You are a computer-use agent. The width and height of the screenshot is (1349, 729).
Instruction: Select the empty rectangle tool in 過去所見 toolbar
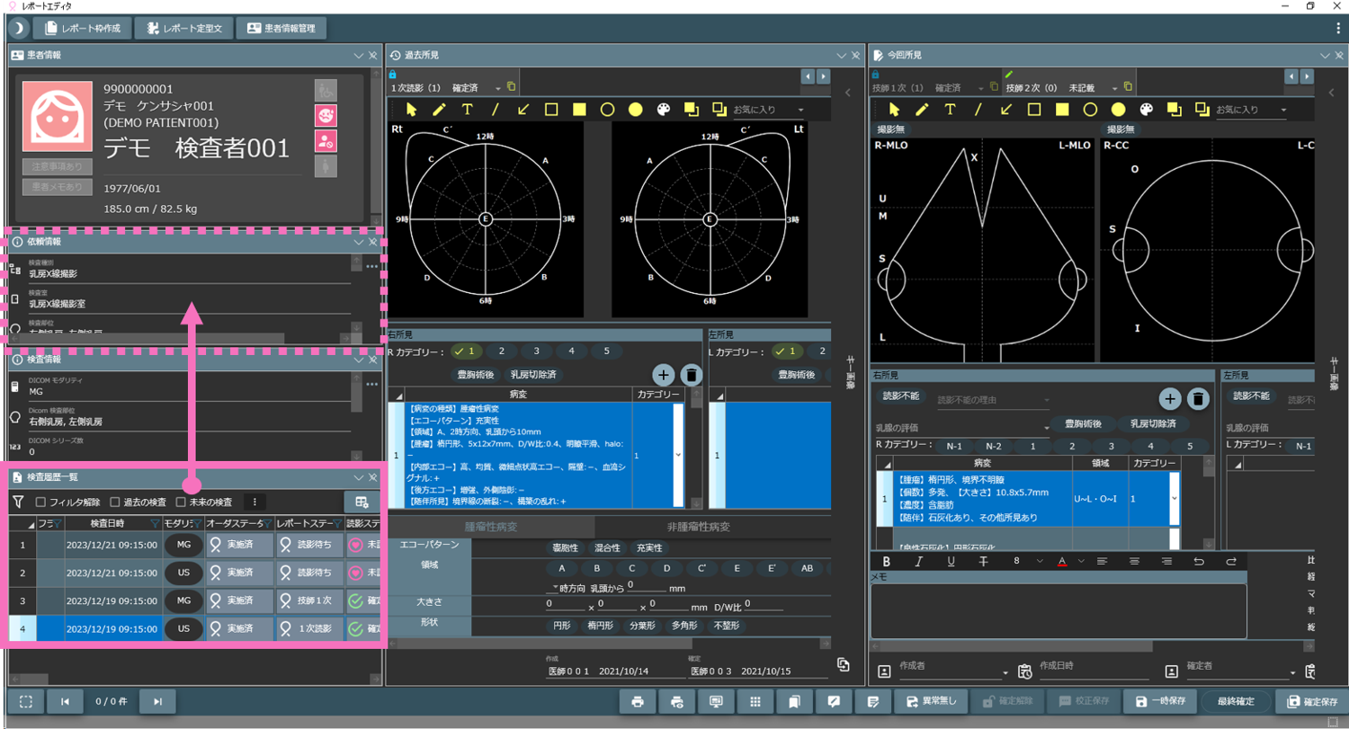551,110
